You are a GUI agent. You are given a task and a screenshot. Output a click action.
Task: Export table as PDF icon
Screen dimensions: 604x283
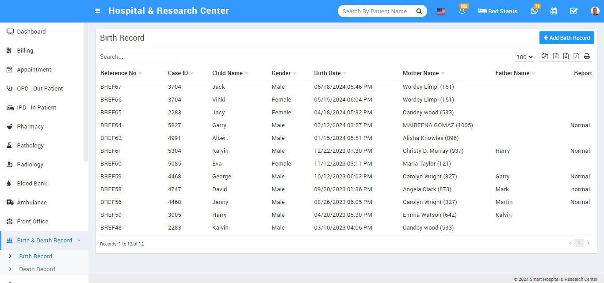[576, 57]
